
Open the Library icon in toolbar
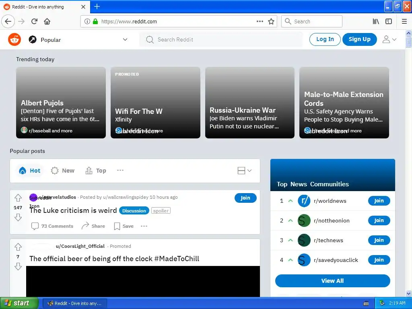[376, 21]
